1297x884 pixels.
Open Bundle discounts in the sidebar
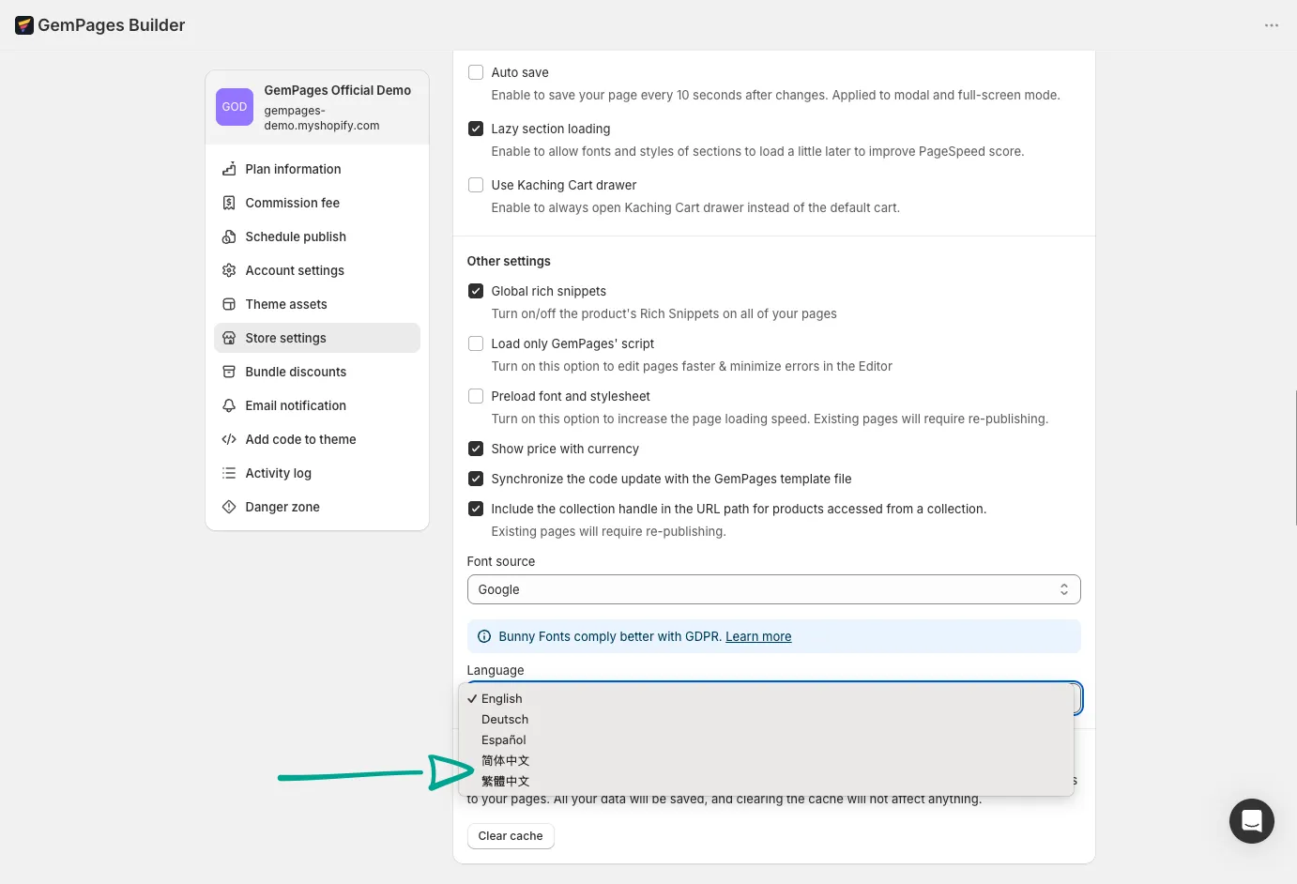(x=317, y=372)
